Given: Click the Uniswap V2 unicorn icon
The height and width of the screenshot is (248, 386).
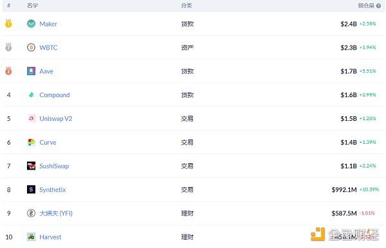Looking at the screenshot, I should pyautogui.click(x=31, y=118).
